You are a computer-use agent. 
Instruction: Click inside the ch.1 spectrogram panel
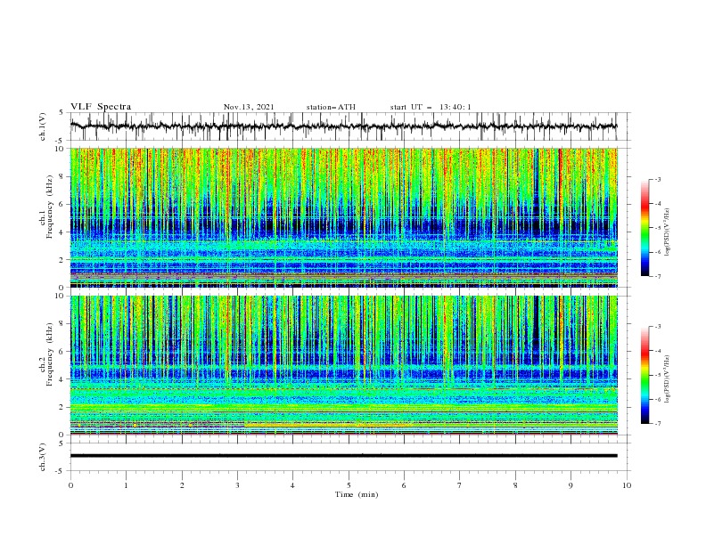(x=343, y=217)
